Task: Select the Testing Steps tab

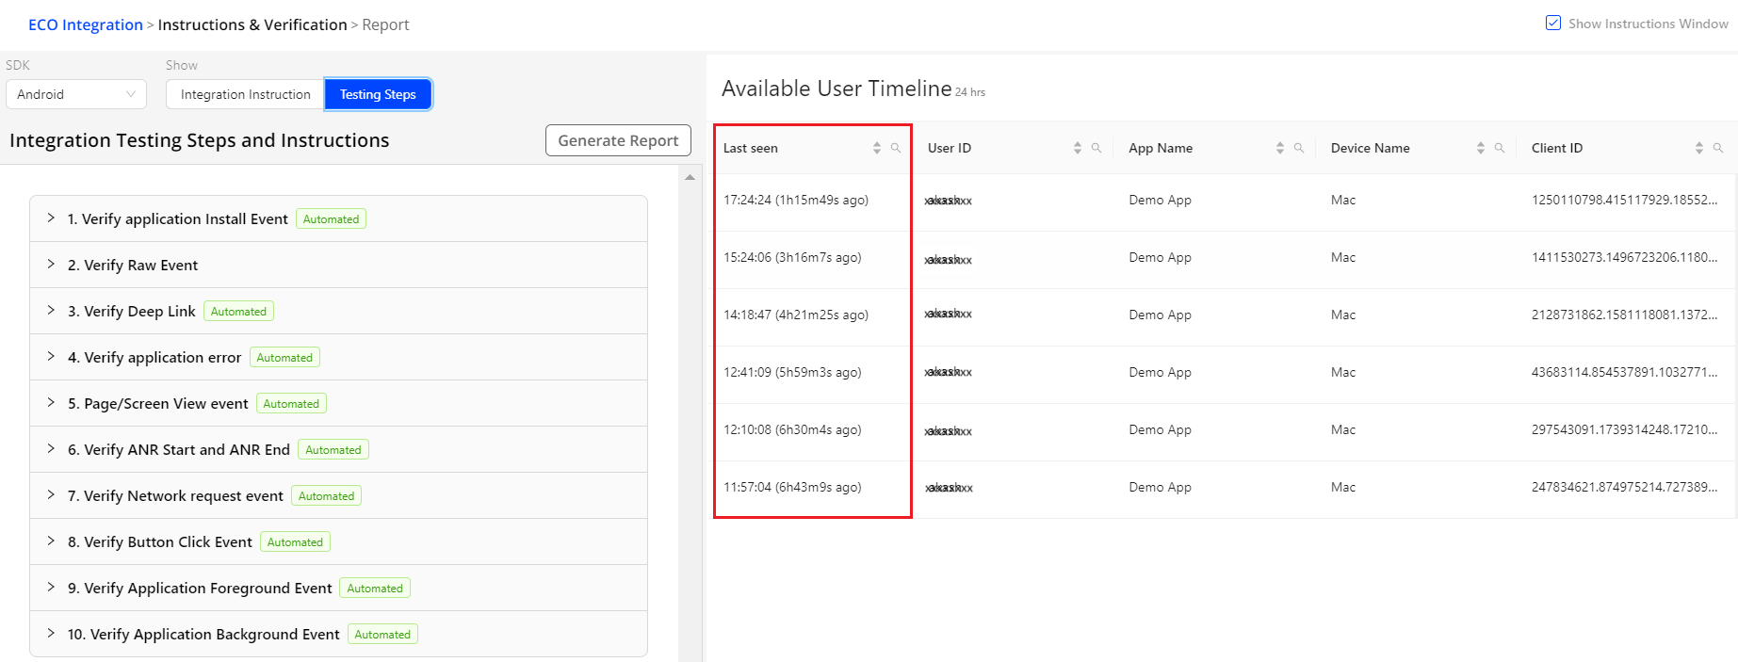Action: coord(378,94)
